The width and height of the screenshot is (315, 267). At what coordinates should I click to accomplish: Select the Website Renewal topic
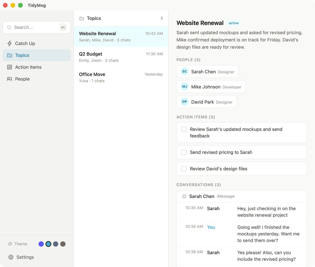(x=121, y=36)
